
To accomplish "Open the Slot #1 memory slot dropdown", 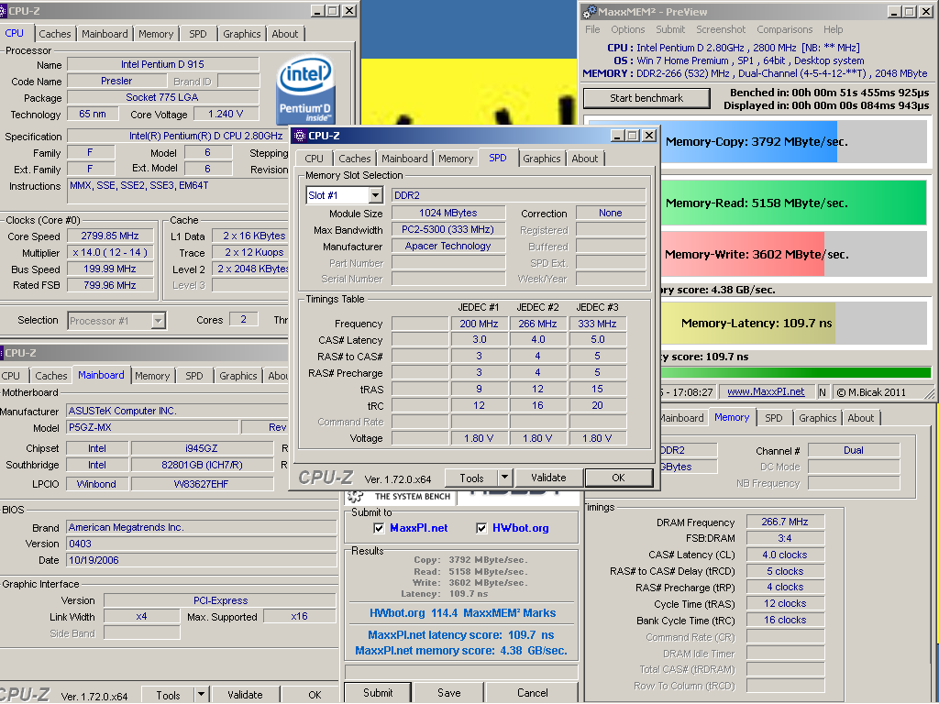I will 375,195.
